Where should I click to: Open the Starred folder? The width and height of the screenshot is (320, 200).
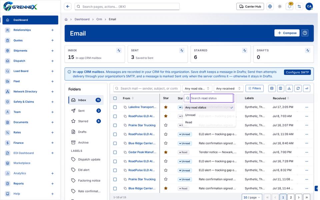click(86, 121)
